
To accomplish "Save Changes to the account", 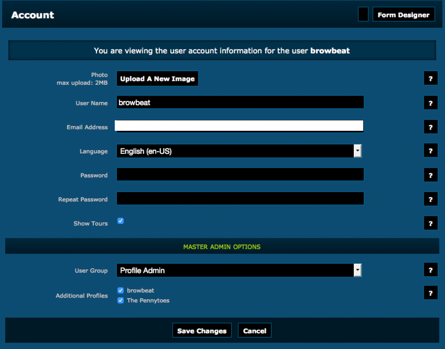I will click(x=202, y=330).
